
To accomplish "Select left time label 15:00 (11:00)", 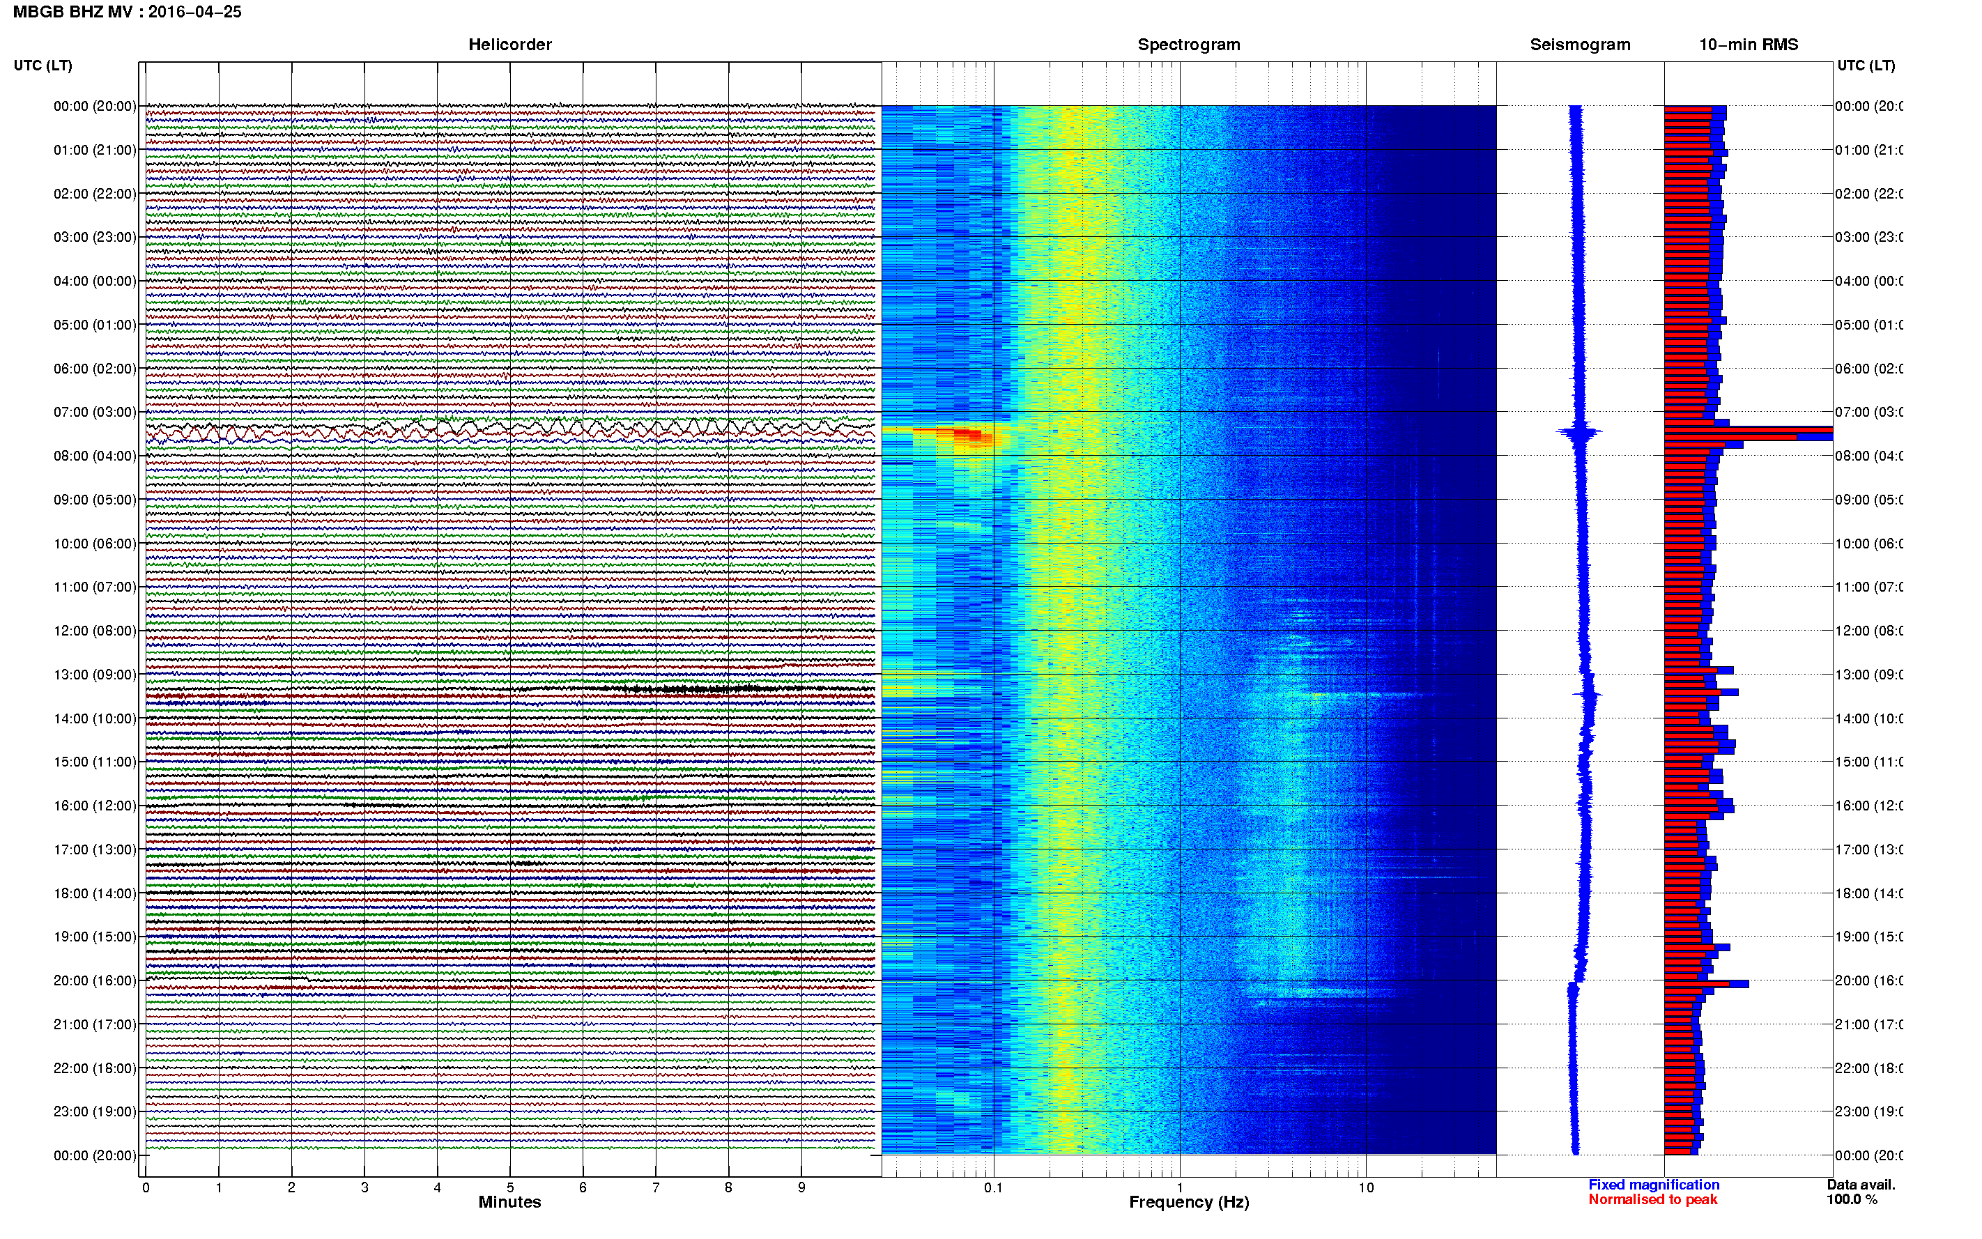I will 95,761.
